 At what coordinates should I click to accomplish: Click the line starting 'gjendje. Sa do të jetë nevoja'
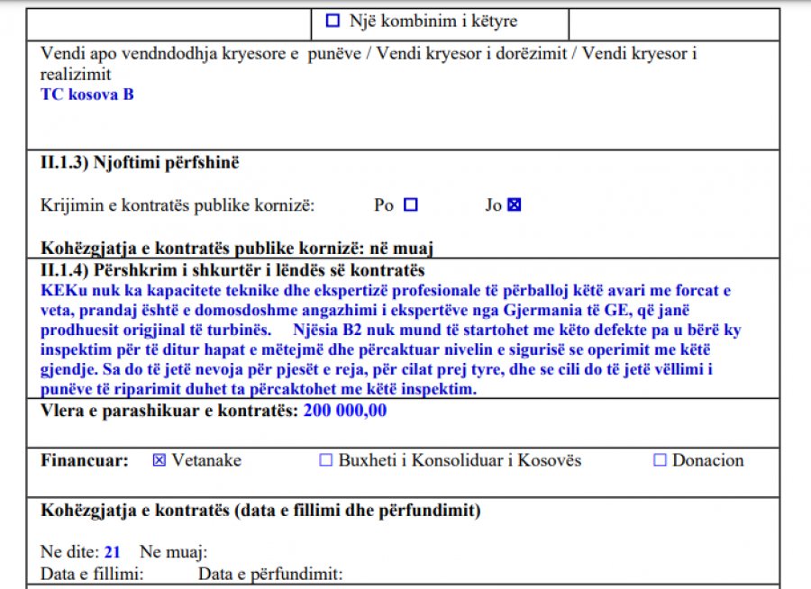377,369
